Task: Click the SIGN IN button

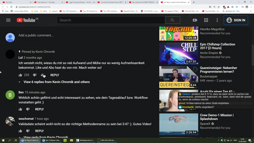Action: (x=236, y=20)
